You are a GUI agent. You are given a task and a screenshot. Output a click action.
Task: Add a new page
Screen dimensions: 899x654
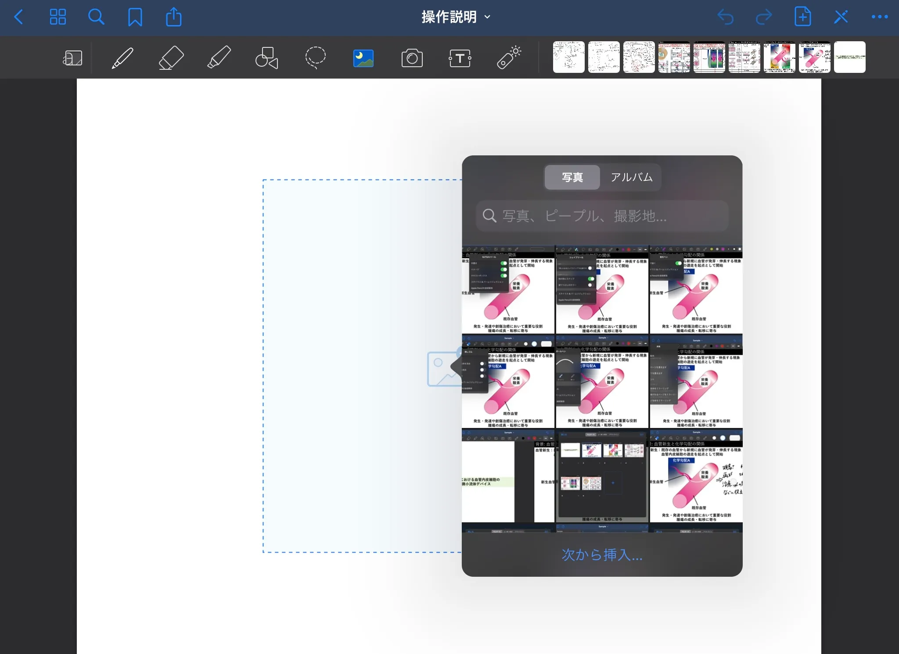pyautogui.click(x=802, y=17)
